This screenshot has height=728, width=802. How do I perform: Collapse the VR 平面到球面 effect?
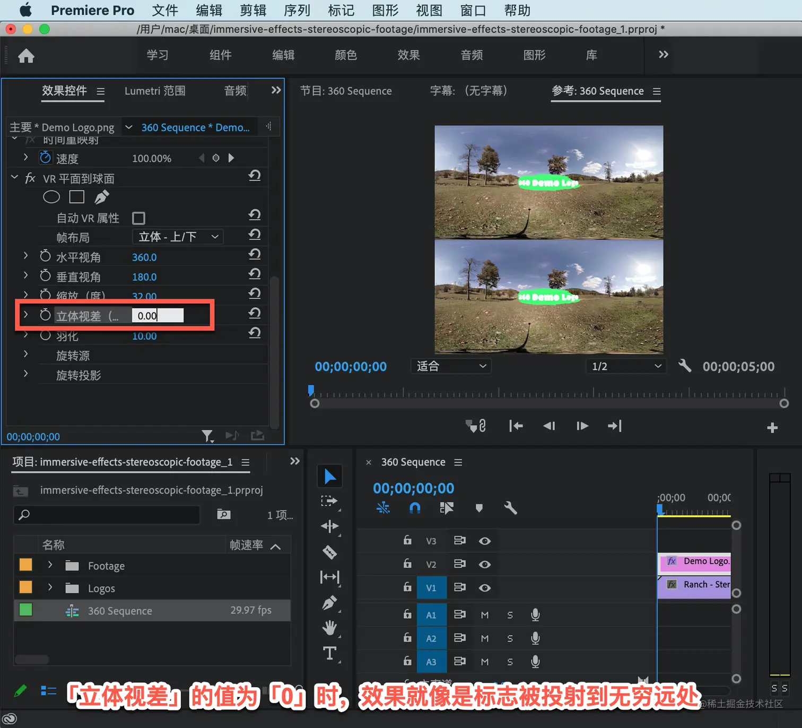pyautogui.click(x=14, y=177)
